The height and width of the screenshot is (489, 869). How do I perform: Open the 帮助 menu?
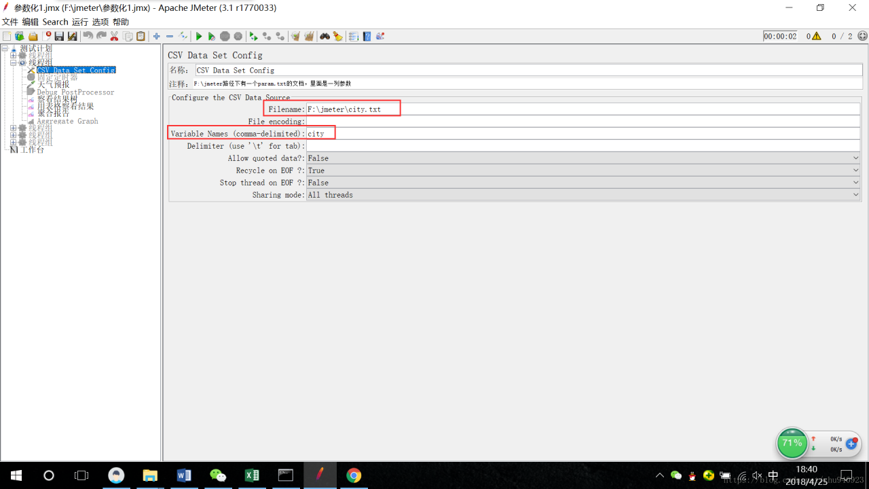121,22
